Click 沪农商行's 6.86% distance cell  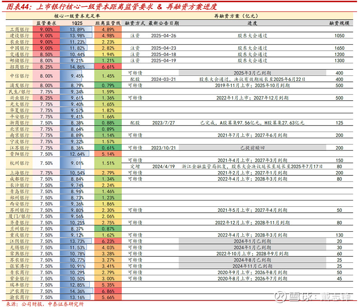pos(108,291)
